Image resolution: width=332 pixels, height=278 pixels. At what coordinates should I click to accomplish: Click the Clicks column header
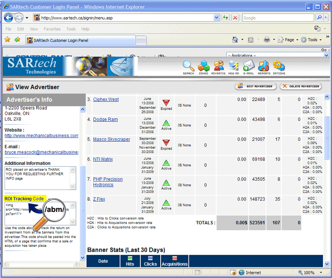pyautogui.click(x=150, y=261)
